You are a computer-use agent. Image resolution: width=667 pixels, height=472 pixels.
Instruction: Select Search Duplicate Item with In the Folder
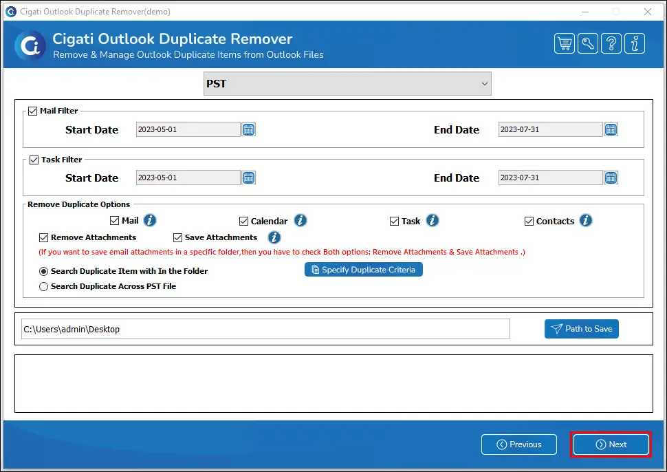43,272
